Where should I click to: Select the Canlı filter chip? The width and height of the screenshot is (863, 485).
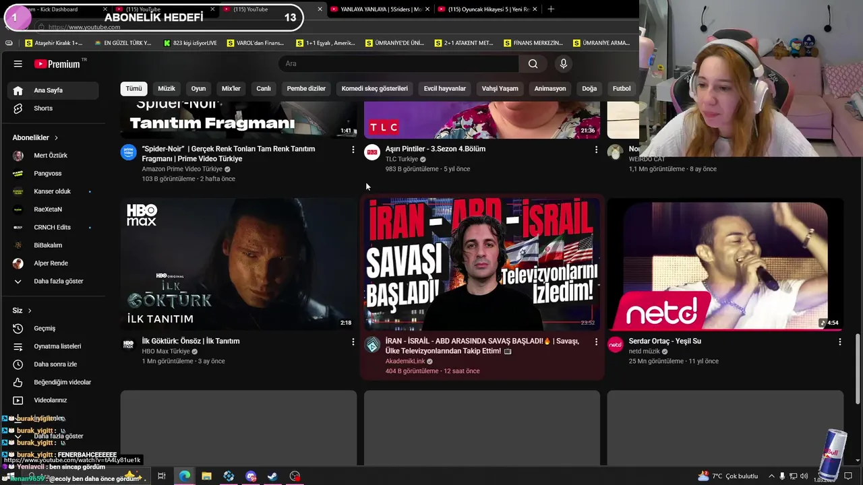[x=264, y=89]
